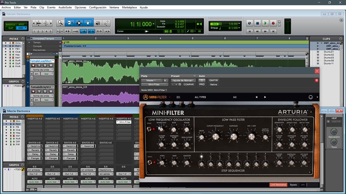Click Go to End transport button

[x=273, y=31]
